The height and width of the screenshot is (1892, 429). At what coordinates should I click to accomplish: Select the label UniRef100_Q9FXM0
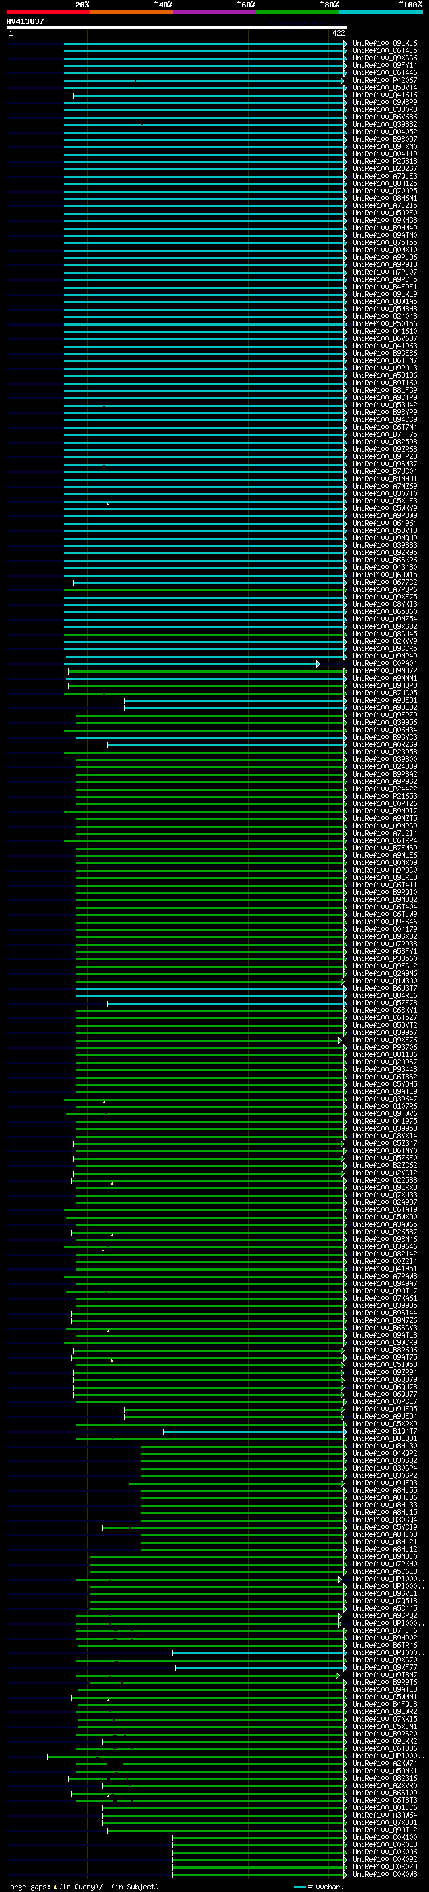point(384,147)
